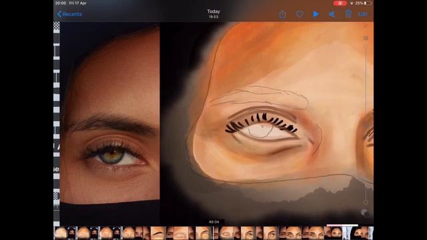Favorite the video with heart icon

point(300,14)
